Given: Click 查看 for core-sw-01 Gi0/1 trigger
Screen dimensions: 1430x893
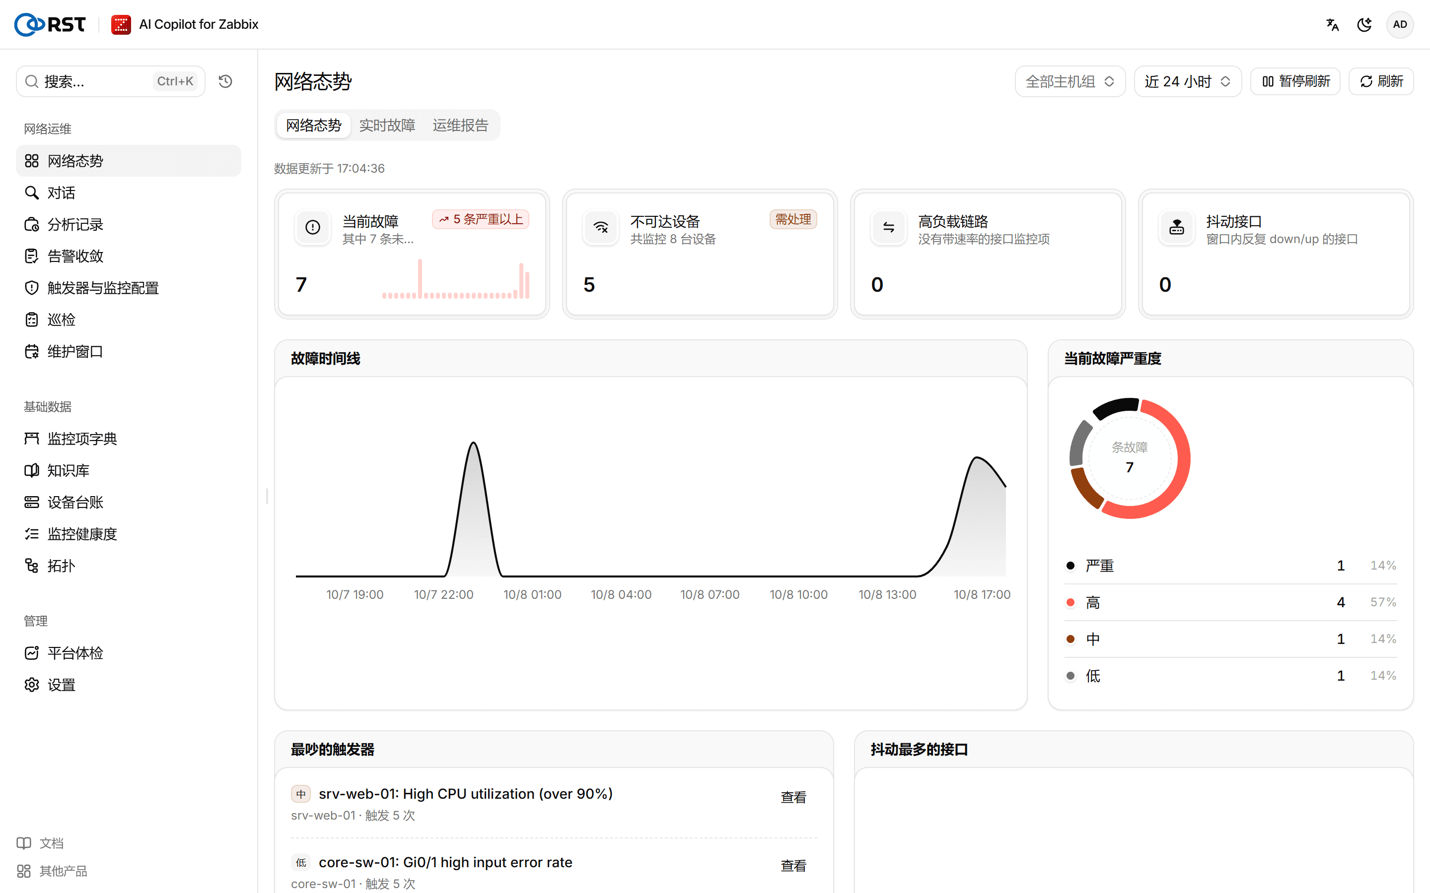Looking at the screenshot, I should pyautogui.click(x=793, y=866).
